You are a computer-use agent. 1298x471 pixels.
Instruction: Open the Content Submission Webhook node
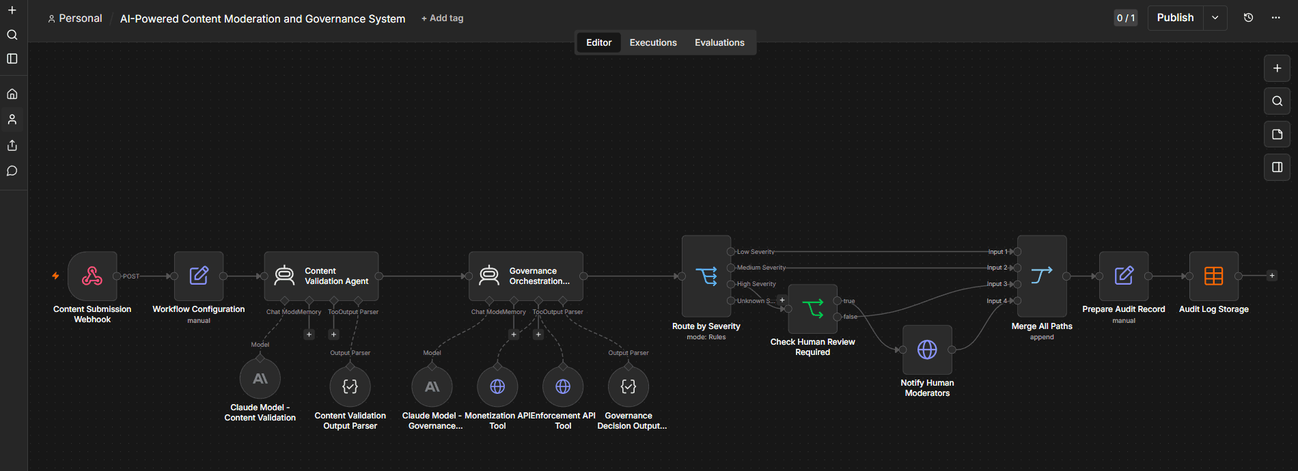[x=92, y=276]
